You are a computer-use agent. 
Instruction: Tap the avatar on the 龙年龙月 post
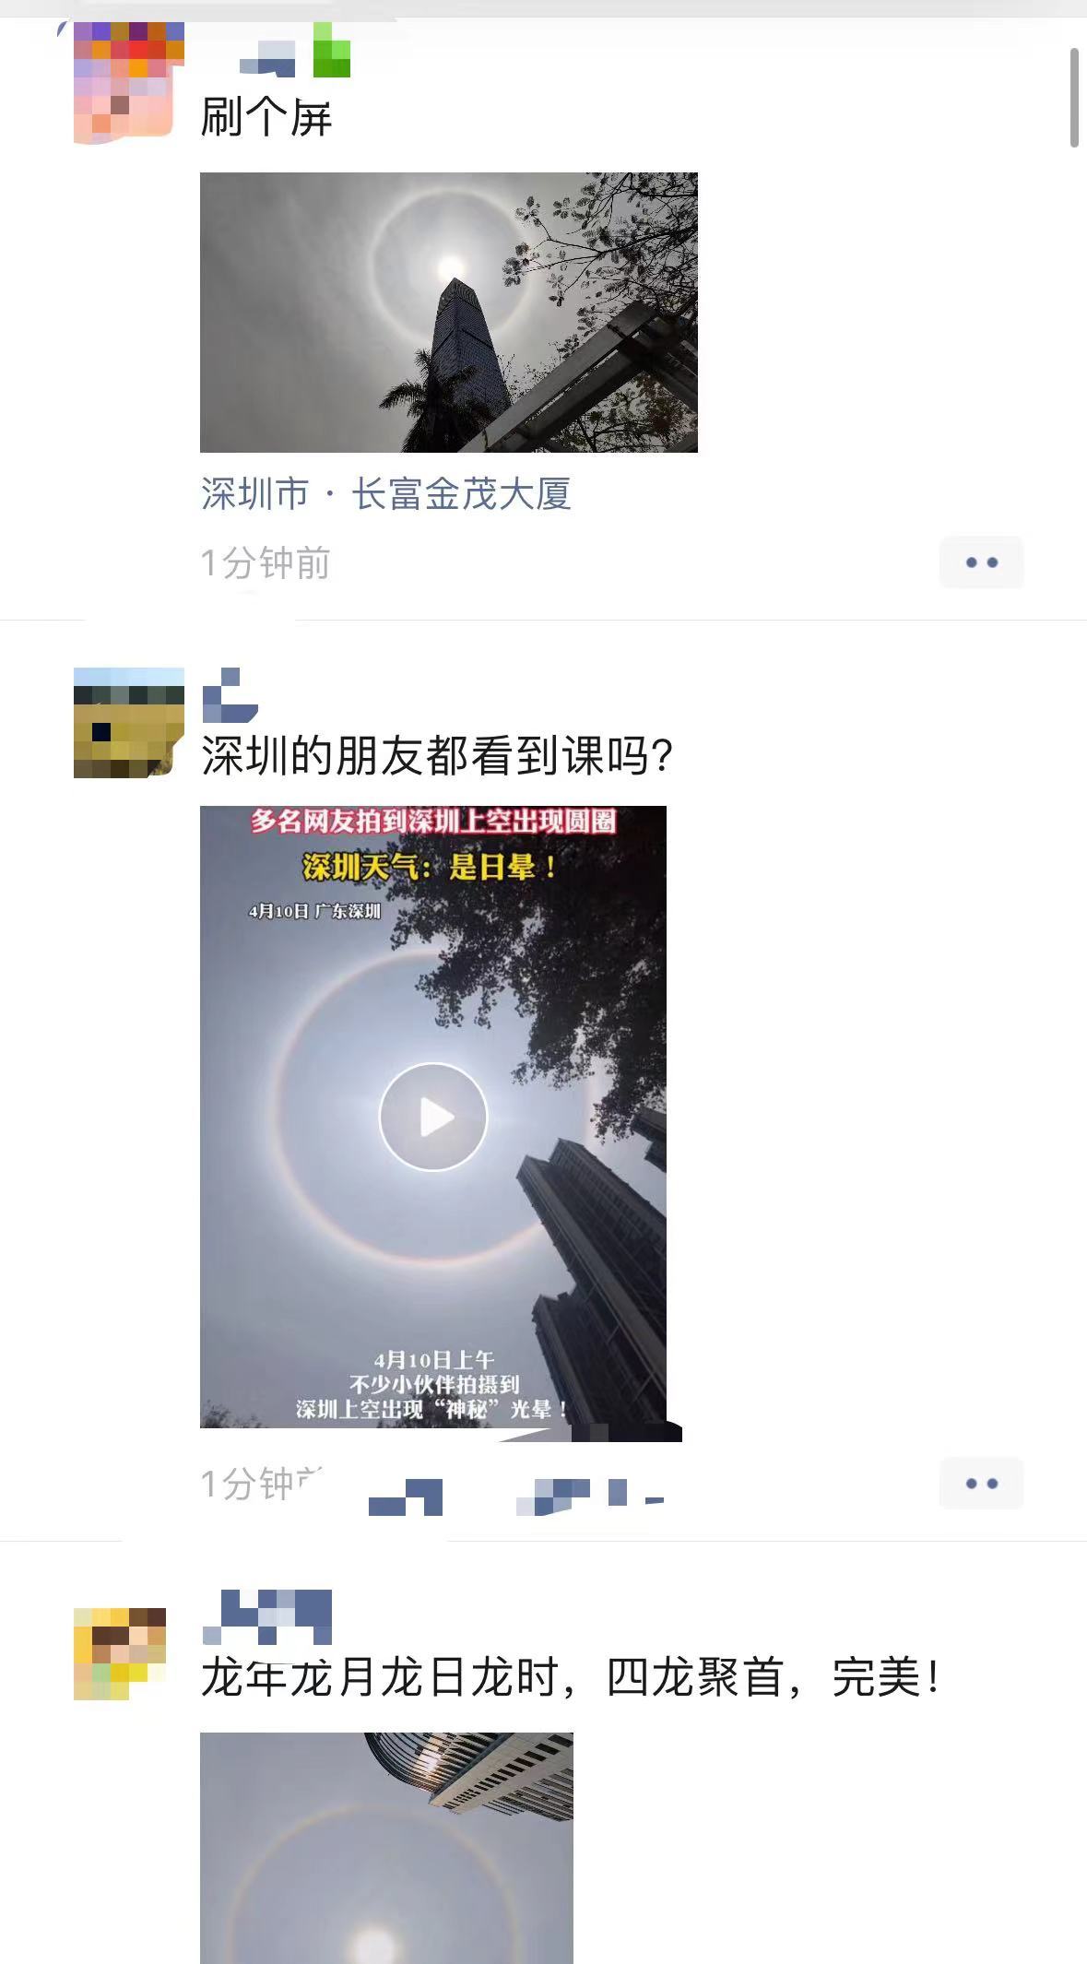click(x=120, y=1653)
